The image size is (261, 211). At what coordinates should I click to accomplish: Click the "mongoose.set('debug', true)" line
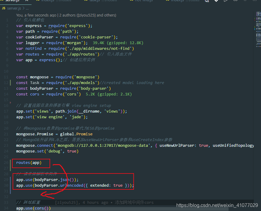(47, 151)
